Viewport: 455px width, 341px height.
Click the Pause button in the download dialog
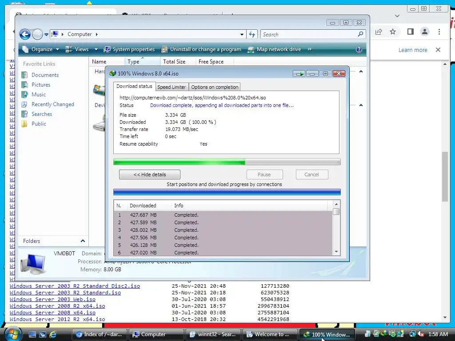tap(264, 174)
